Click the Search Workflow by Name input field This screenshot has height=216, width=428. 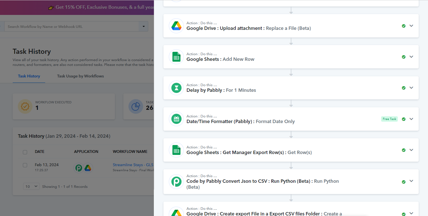click(x=72, y=26)
